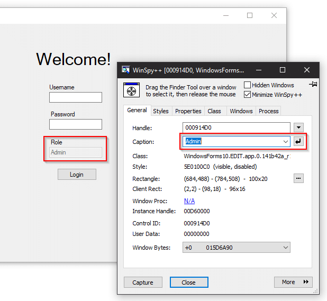Click the disabled Role field showing Admin
Screen dimensions: 327x301
(x=76, y=152)
